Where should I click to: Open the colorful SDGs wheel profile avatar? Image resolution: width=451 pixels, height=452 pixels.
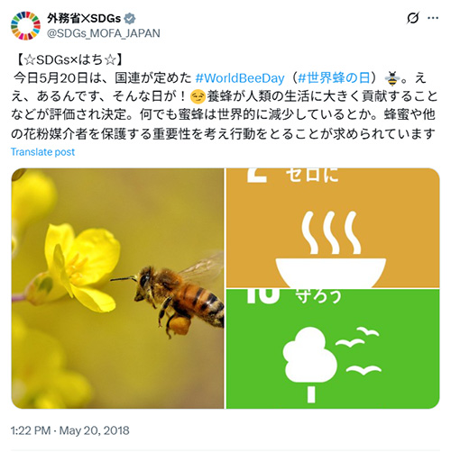25,26
